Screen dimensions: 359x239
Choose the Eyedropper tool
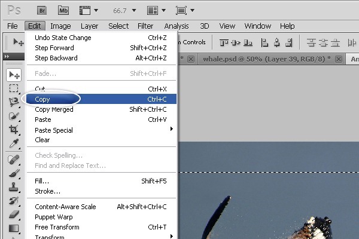(x=13, y=143)
